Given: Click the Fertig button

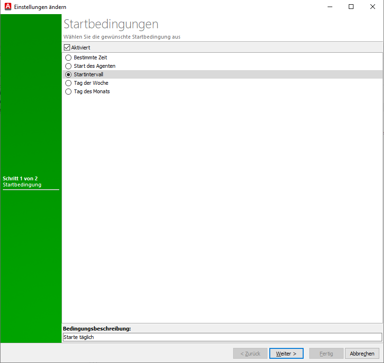Looking at the screenshot, I should 326,353.
